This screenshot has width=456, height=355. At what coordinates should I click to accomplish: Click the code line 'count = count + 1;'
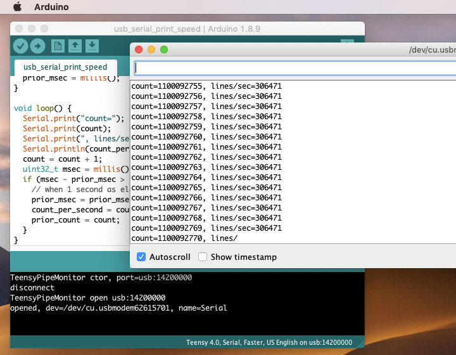point(63,159)
